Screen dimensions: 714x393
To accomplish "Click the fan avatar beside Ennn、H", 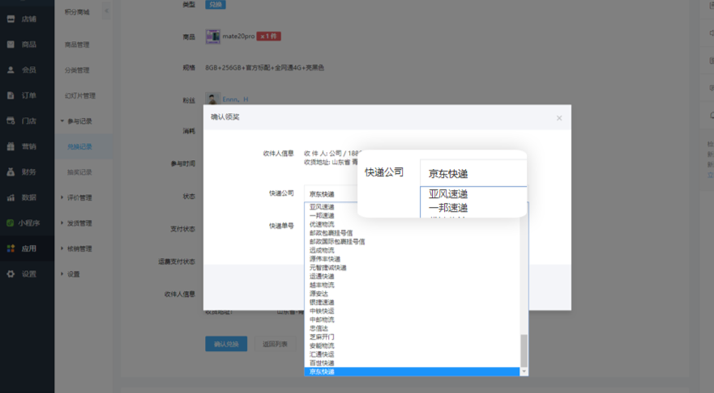I will click(x=212, y=99).
